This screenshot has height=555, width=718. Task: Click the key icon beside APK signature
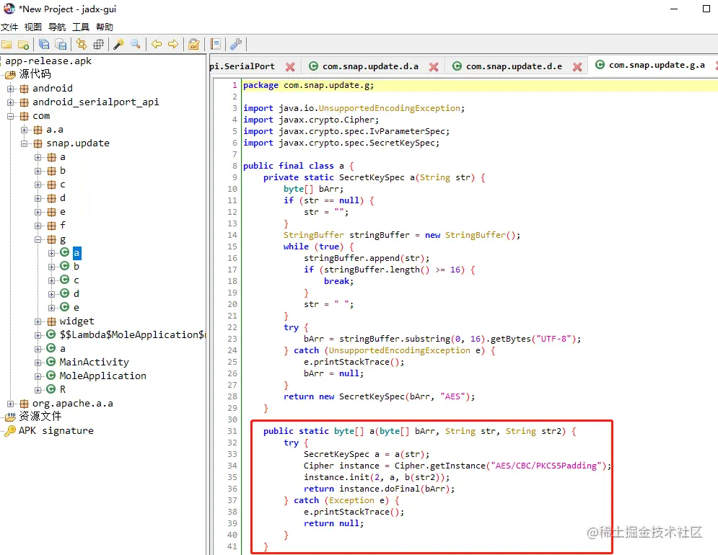point(10,430)
